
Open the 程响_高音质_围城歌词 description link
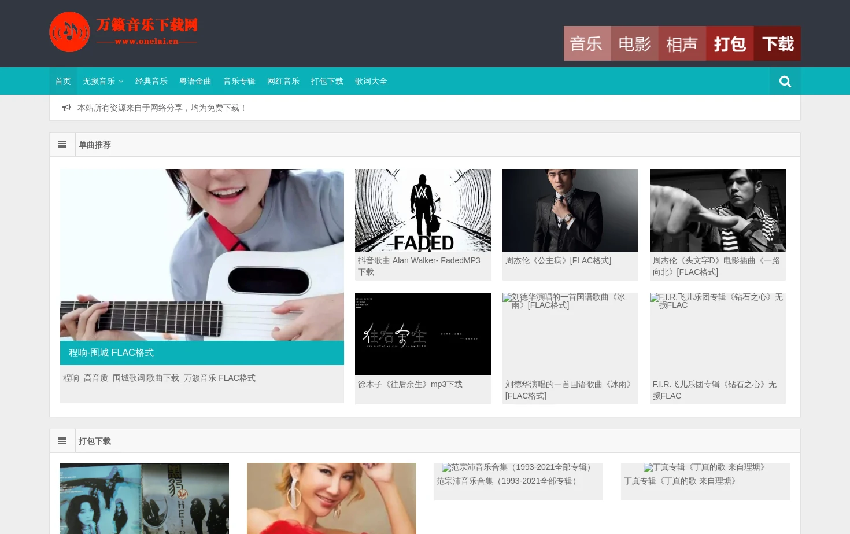point(159,378)
